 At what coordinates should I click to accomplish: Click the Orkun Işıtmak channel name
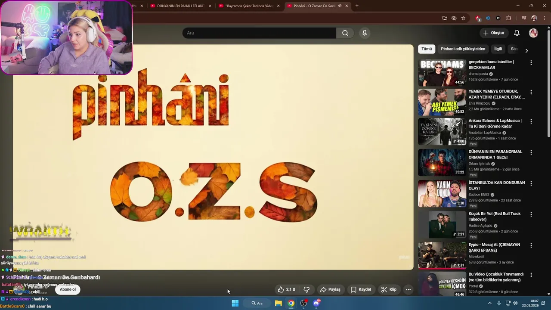[479, 164]
